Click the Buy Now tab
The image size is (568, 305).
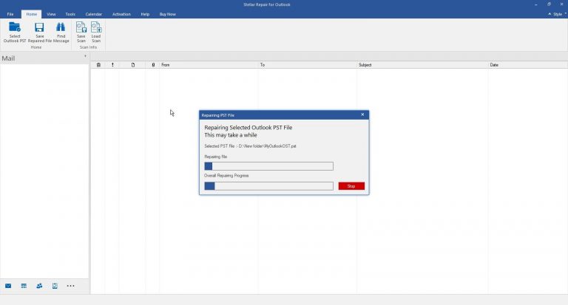[x=167, y=14]
